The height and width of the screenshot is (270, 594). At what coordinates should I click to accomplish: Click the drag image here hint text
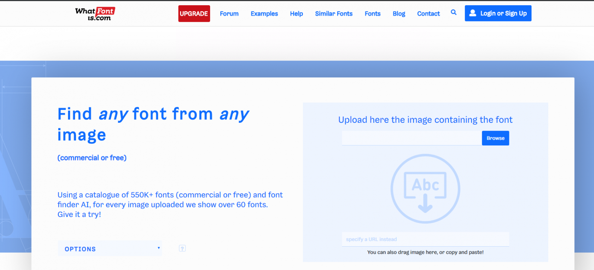(425, 252)
